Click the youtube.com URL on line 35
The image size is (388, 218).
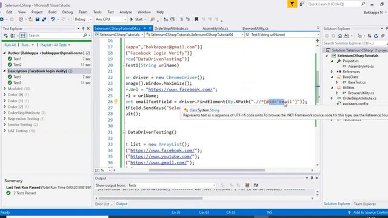point(161,156)
